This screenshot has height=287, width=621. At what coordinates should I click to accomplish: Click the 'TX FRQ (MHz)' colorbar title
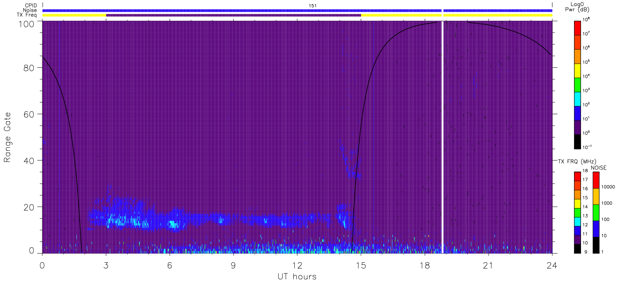point(578,161)
